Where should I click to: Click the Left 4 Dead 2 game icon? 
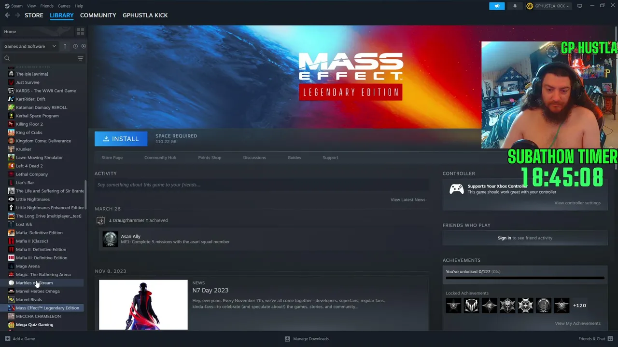tap(11, 166)
